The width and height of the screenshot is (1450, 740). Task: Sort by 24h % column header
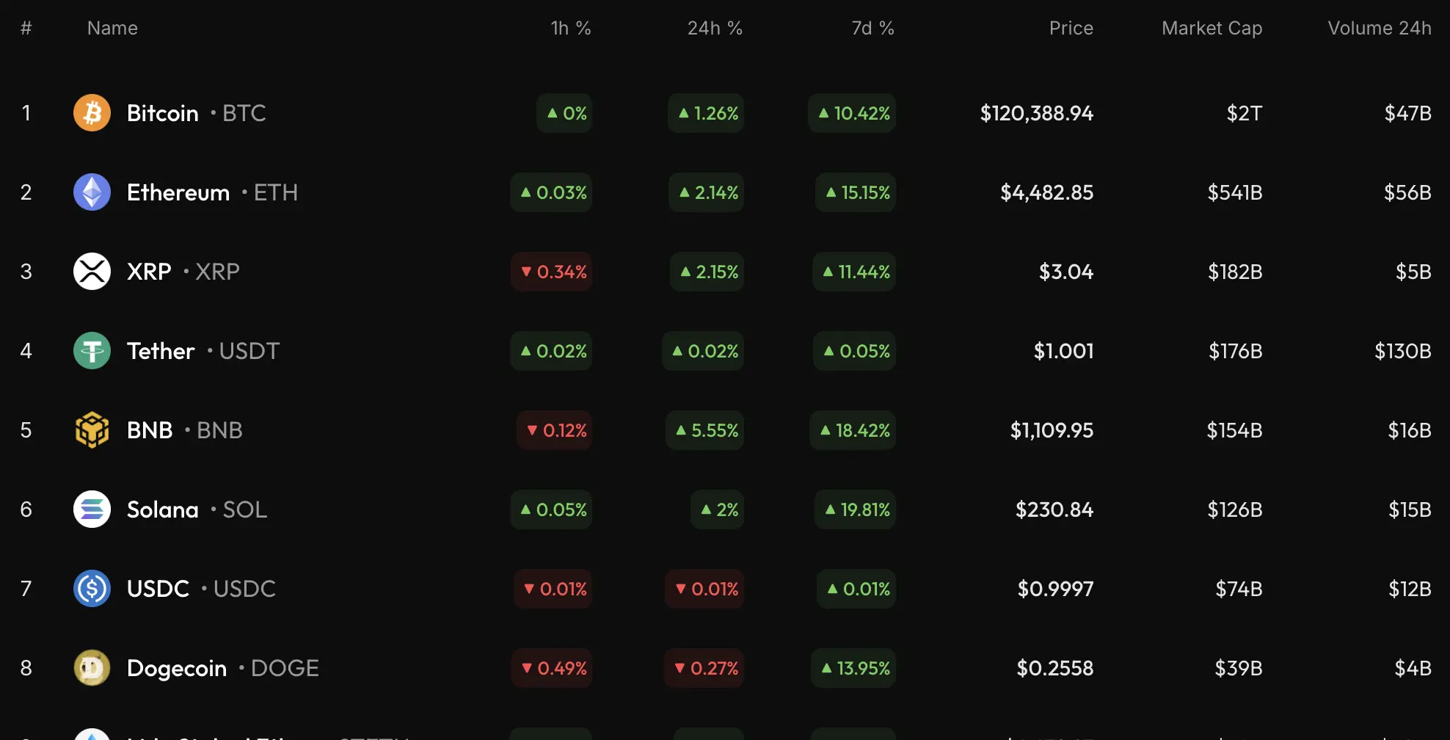coord(714,28)
